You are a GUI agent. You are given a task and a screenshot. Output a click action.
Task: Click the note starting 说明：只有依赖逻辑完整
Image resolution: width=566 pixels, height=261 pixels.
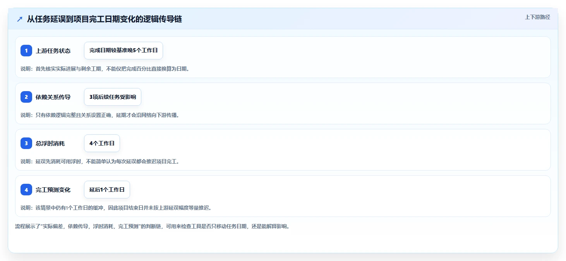coord(100,115)
